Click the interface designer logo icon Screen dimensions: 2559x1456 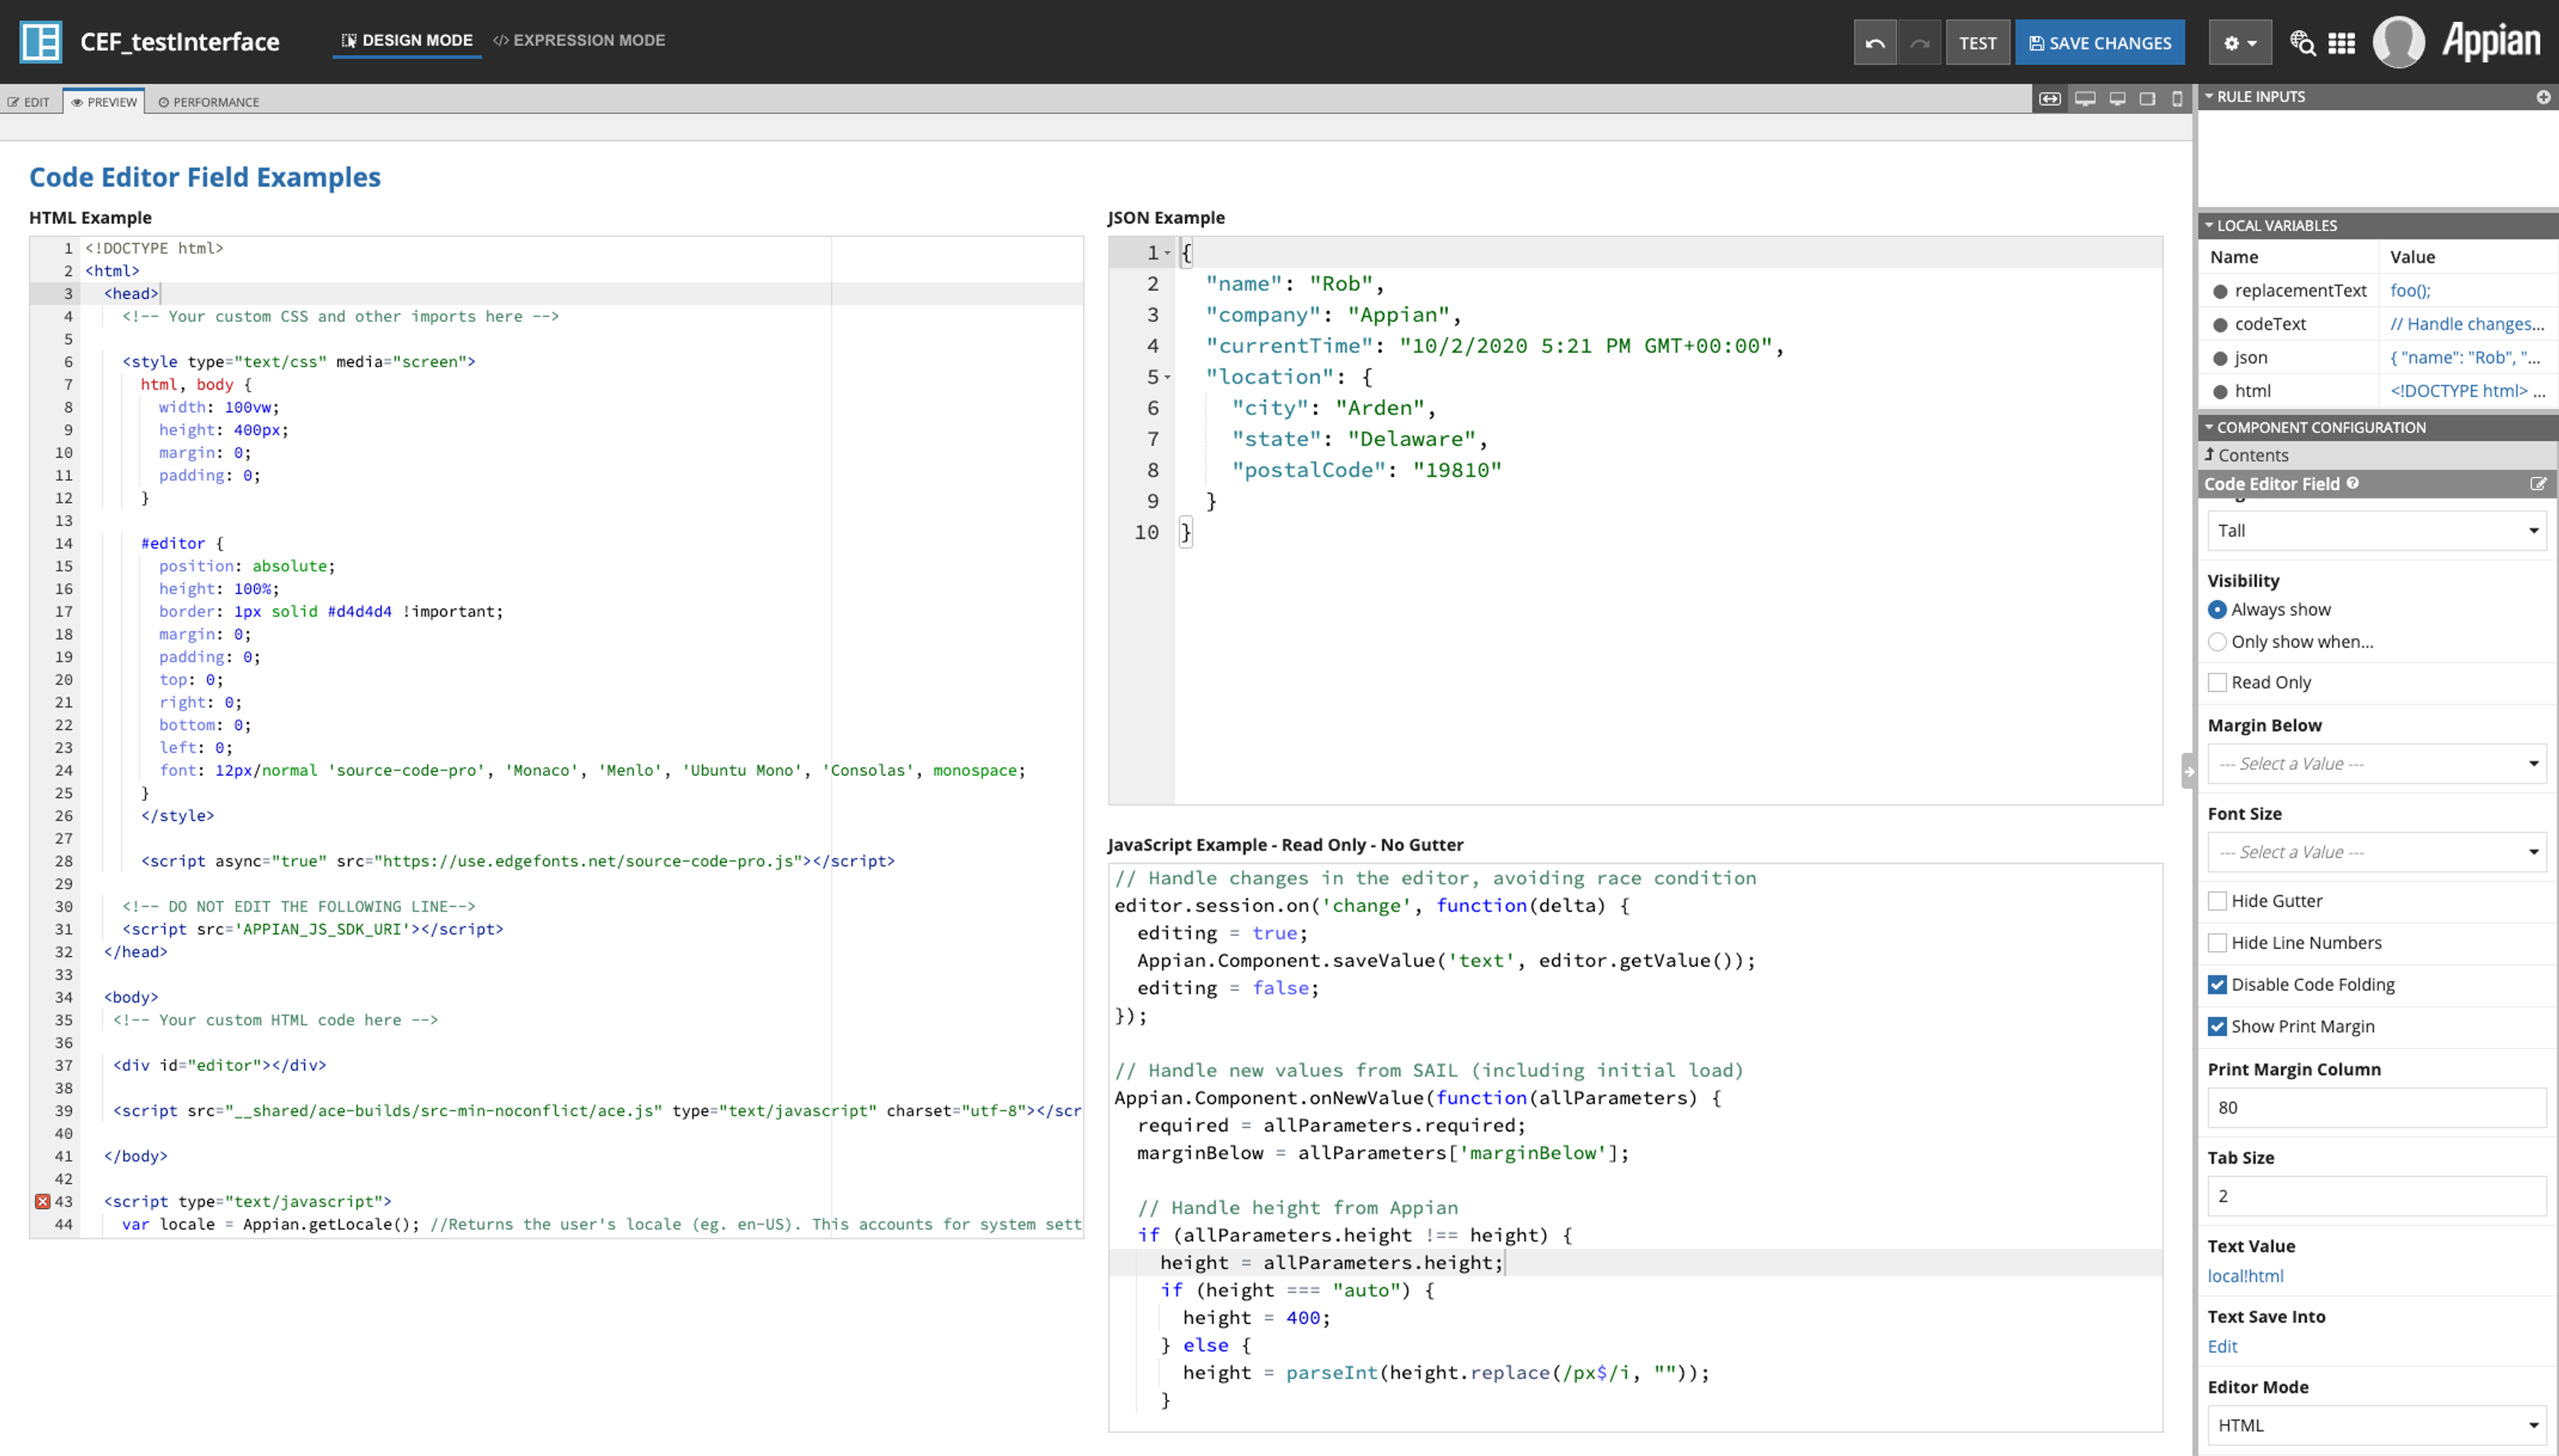point(41,42)
